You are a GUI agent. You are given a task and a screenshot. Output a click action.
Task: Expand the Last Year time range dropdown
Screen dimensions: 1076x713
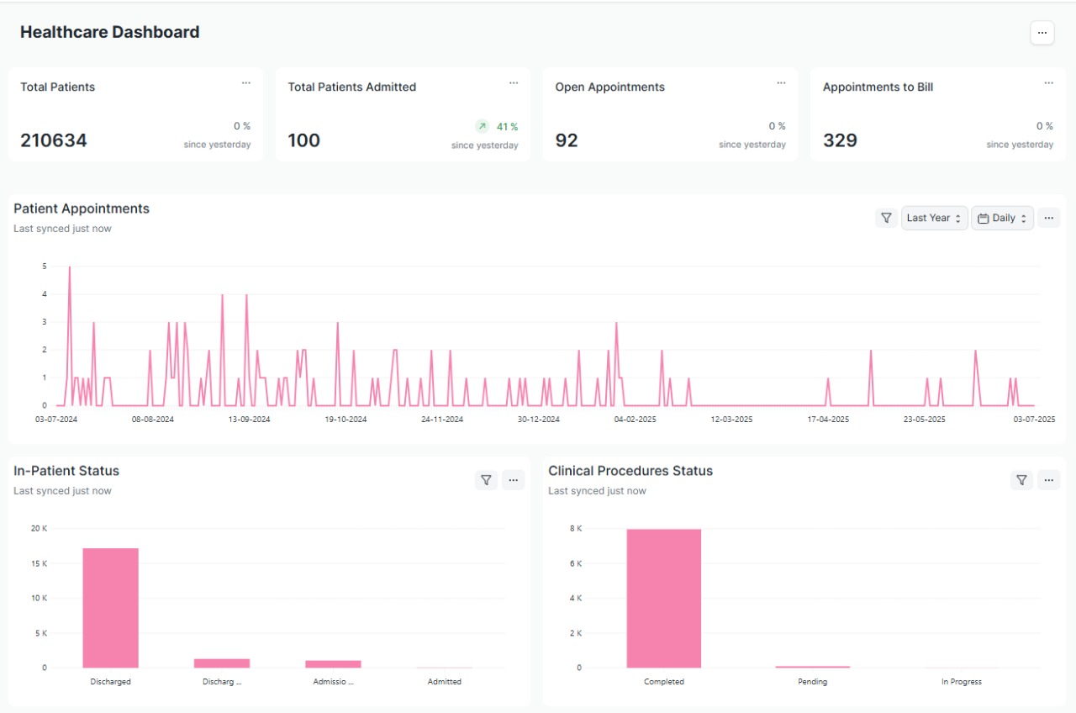coord(934,218)
